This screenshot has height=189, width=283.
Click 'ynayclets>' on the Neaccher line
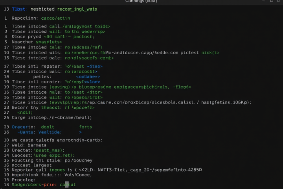coord(49,42)
